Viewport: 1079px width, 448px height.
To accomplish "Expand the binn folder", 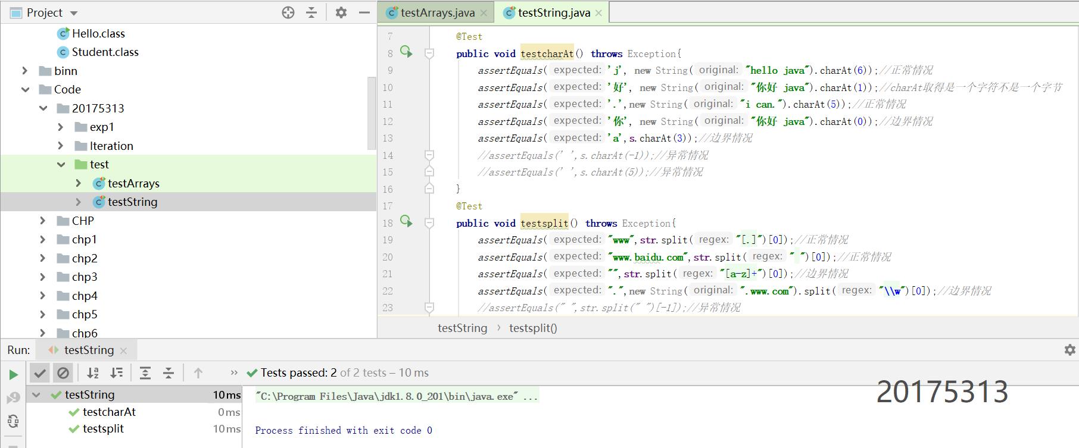I will tap(24, 71).
